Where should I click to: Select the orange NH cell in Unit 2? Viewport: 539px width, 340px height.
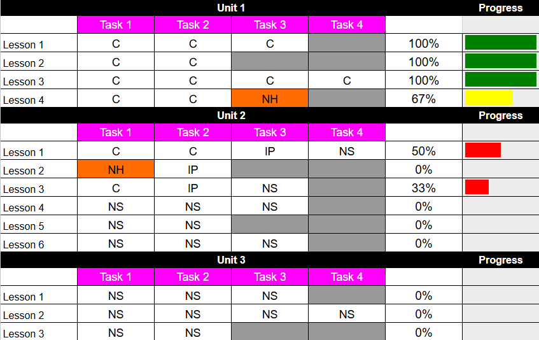[x=116, y=169]
